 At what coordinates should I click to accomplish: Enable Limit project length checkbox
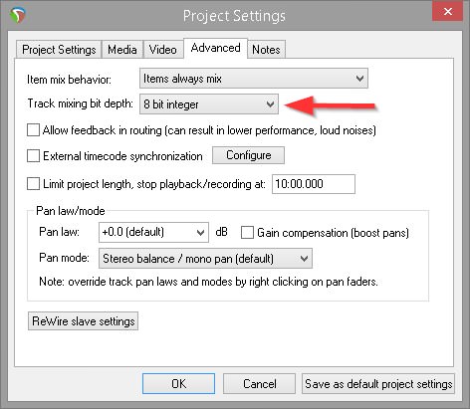(33, 184)
